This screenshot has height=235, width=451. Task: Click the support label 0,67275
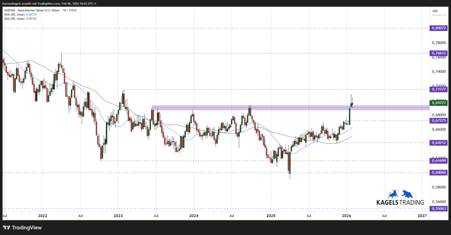coord(438,121)
